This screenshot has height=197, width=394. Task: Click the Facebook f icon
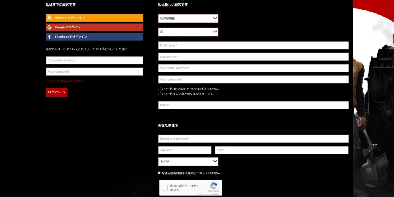(49, 37)
